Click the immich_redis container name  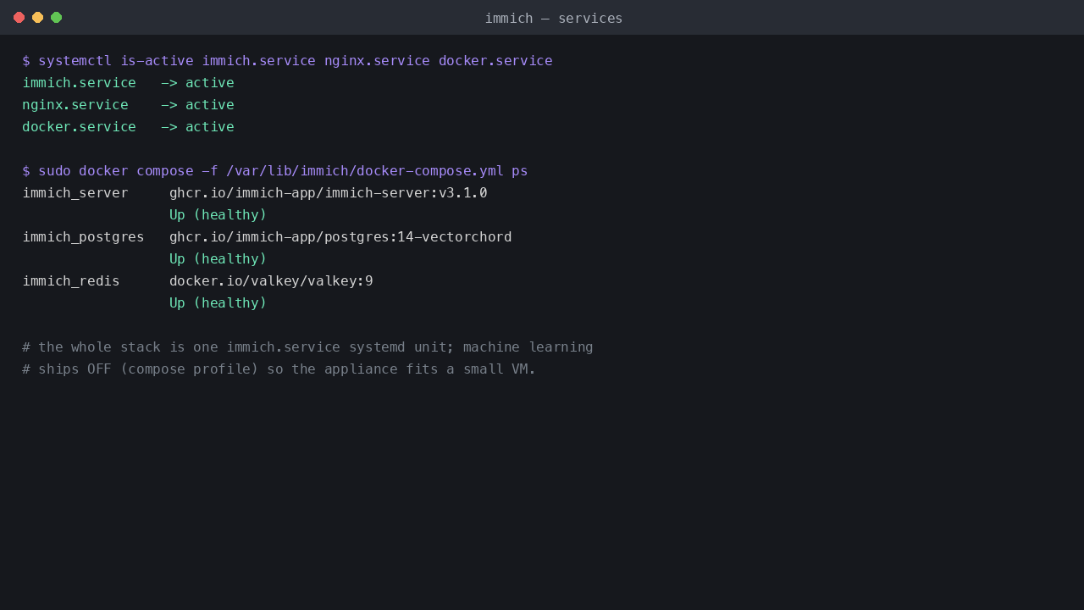[71, 281]
